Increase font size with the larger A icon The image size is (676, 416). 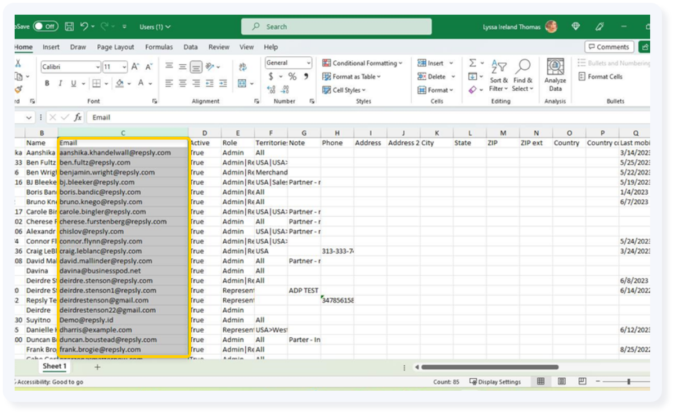pos(136,66)
